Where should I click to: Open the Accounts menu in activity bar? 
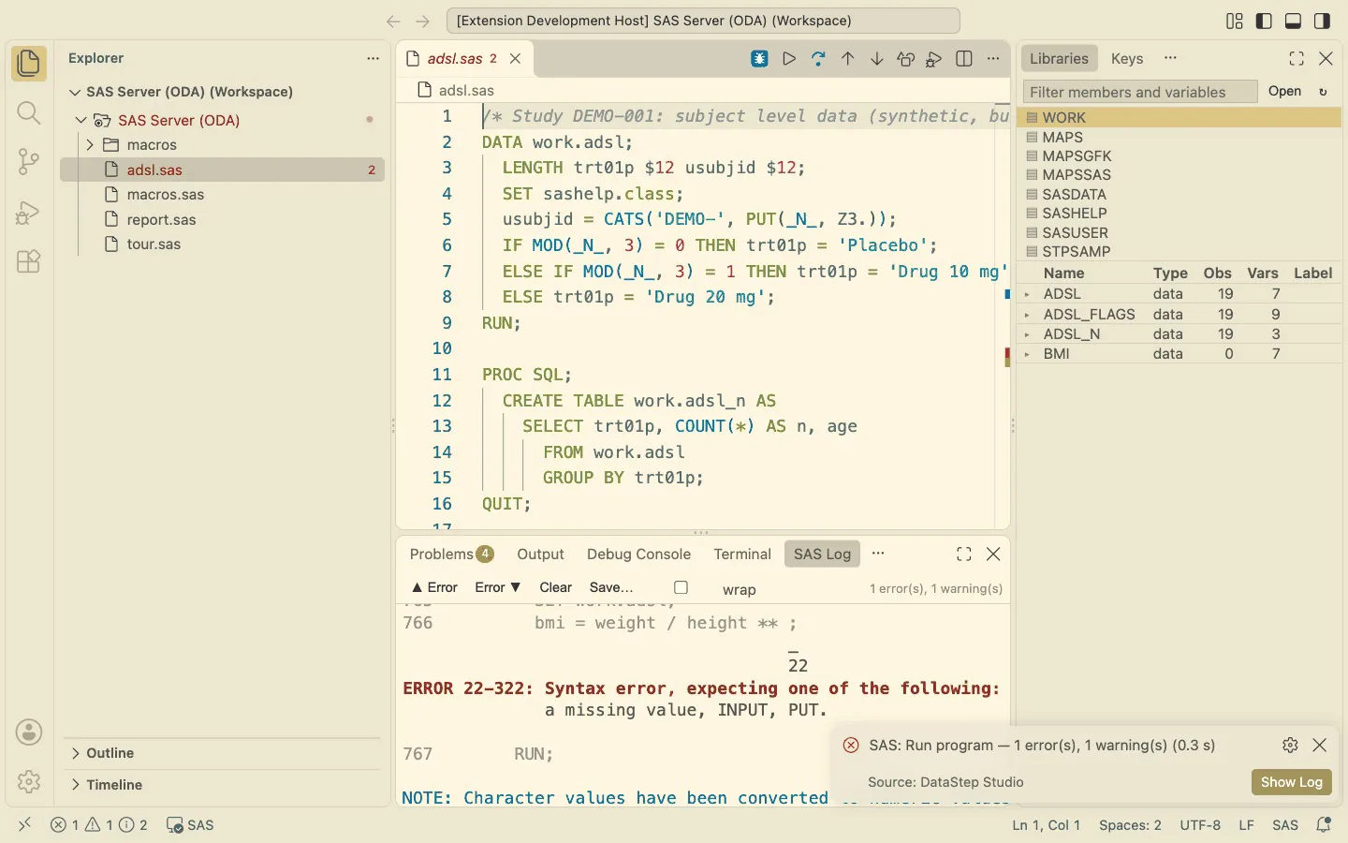[29, 732]
